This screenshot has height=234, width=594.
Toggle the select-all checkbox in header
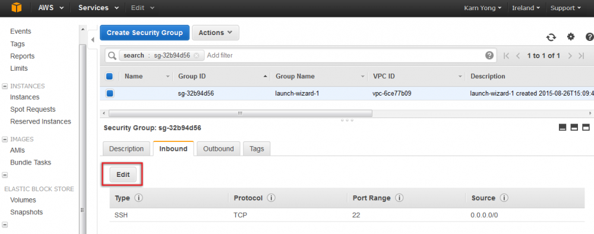(x=109, y=76)
